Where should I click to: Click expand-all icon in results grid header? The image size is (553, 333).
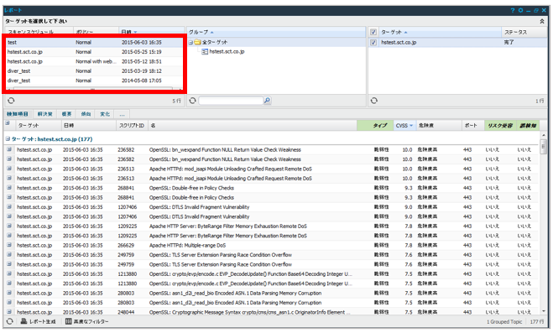click(x=7, y=123)
